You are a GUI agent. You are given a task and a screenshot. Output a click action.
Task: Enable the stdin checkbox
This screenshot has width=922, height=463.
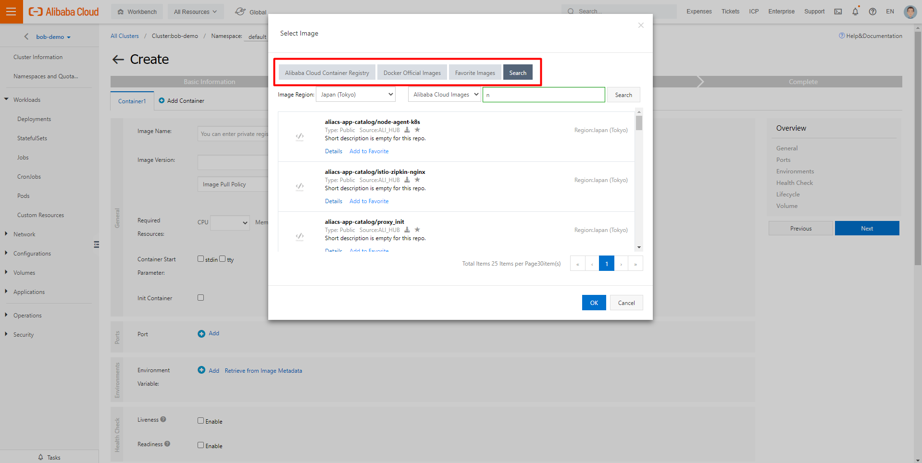coord(201,259)
